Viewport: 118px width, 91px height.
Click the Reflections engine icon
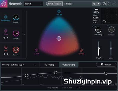tap(6, 17)
